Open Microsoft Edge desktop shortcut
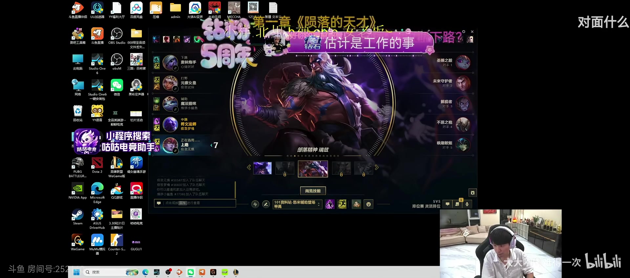 97,193
